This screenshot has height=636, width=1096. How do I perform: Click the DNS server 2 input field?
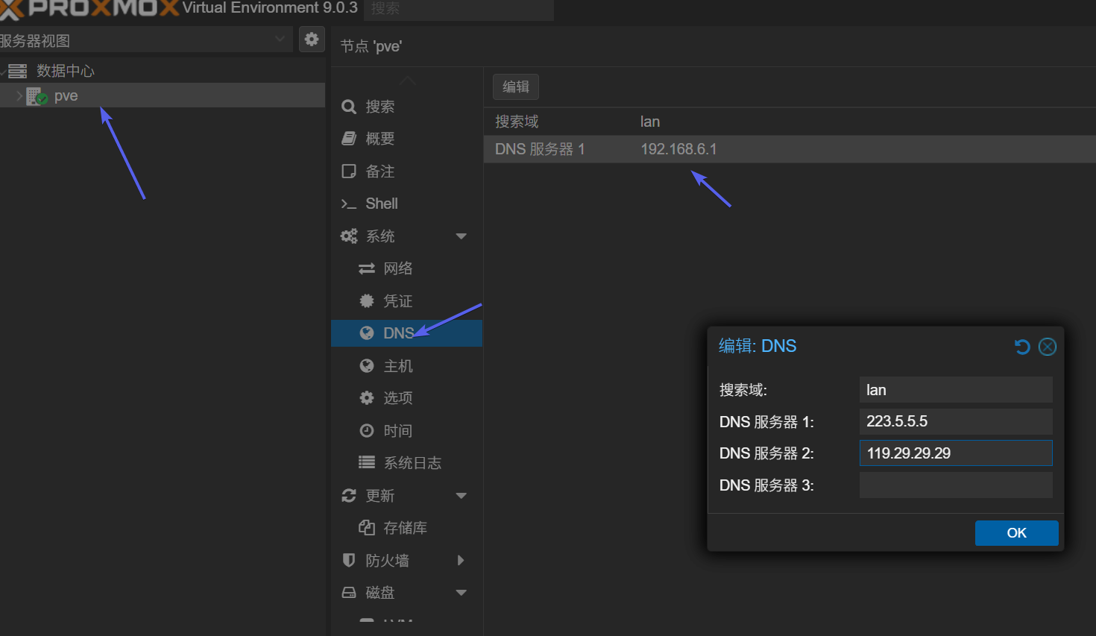(956, 453)
